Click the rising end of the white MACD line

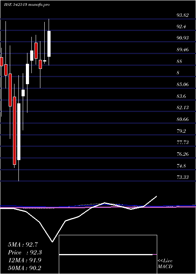[156, 196]
